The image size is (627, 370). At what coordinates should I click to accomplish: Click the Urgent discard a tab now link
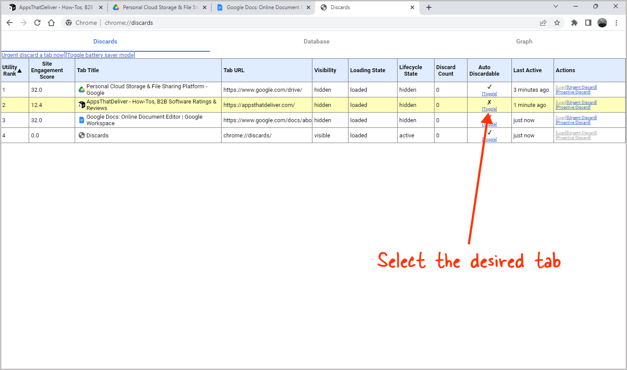point(33,55)
